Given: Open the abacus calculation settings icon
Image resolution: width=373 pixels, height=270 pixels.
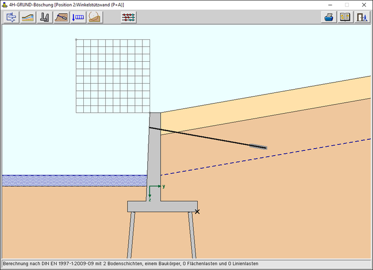Looking at the screenshot, I should pyautogui.click(x=129, y=17).
